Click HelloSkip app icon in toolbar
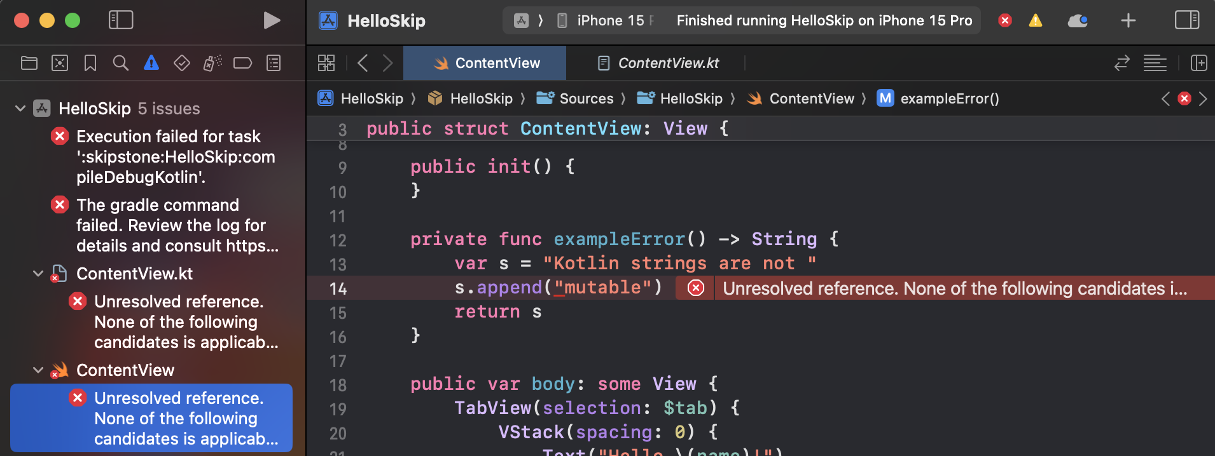The height and width of the screenshot is (456, 1215). click(328, 20)
